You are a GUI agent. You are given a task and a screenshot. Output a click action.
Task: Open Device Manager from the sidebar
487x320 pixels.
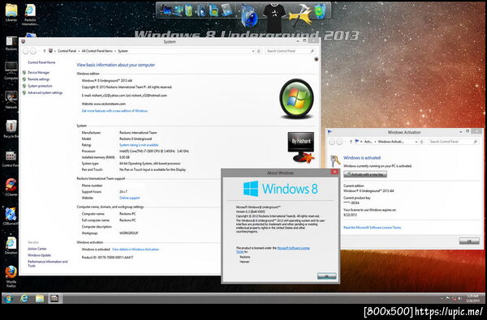(38, 72)
